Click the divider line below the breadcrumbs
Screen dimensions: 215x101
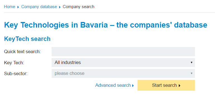pos(109,13)
